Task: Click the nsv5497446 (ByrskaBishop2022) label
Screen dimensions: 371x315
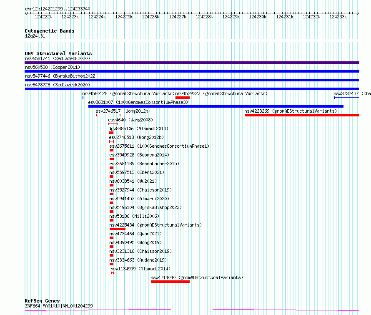Action: tap(61, 76)
